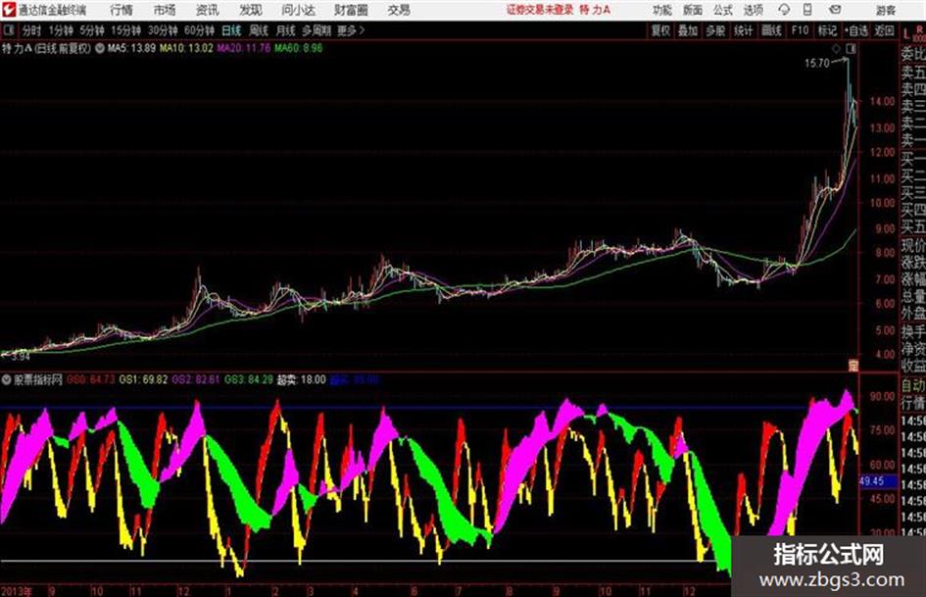The height and width of the screenshot is (597, 926).
Task: Click the mobile phone icon
Action: (x=807, y=10)
